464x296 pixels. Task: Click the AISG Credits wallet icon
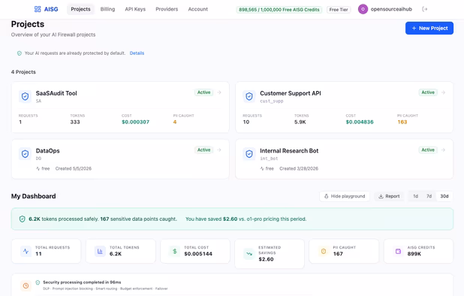tap(399, 252)
